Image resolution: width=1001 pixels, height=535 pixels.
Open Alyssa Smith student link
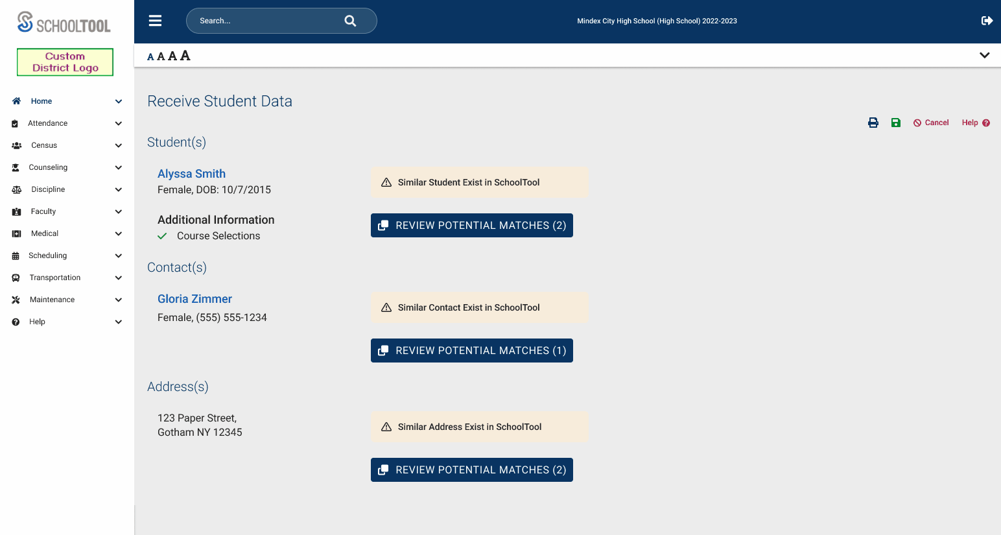191,174
